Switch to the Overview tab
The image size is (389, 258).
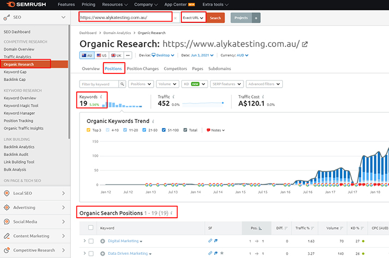(x=91, y=69)
